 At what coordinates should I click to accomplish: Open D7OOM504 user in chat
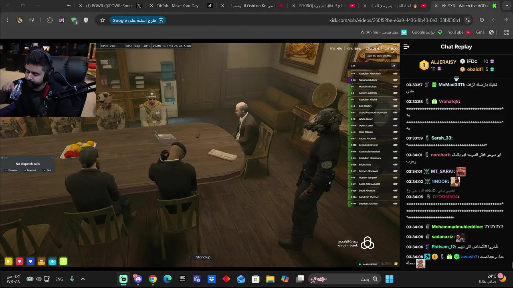click(x=446, y=197)
